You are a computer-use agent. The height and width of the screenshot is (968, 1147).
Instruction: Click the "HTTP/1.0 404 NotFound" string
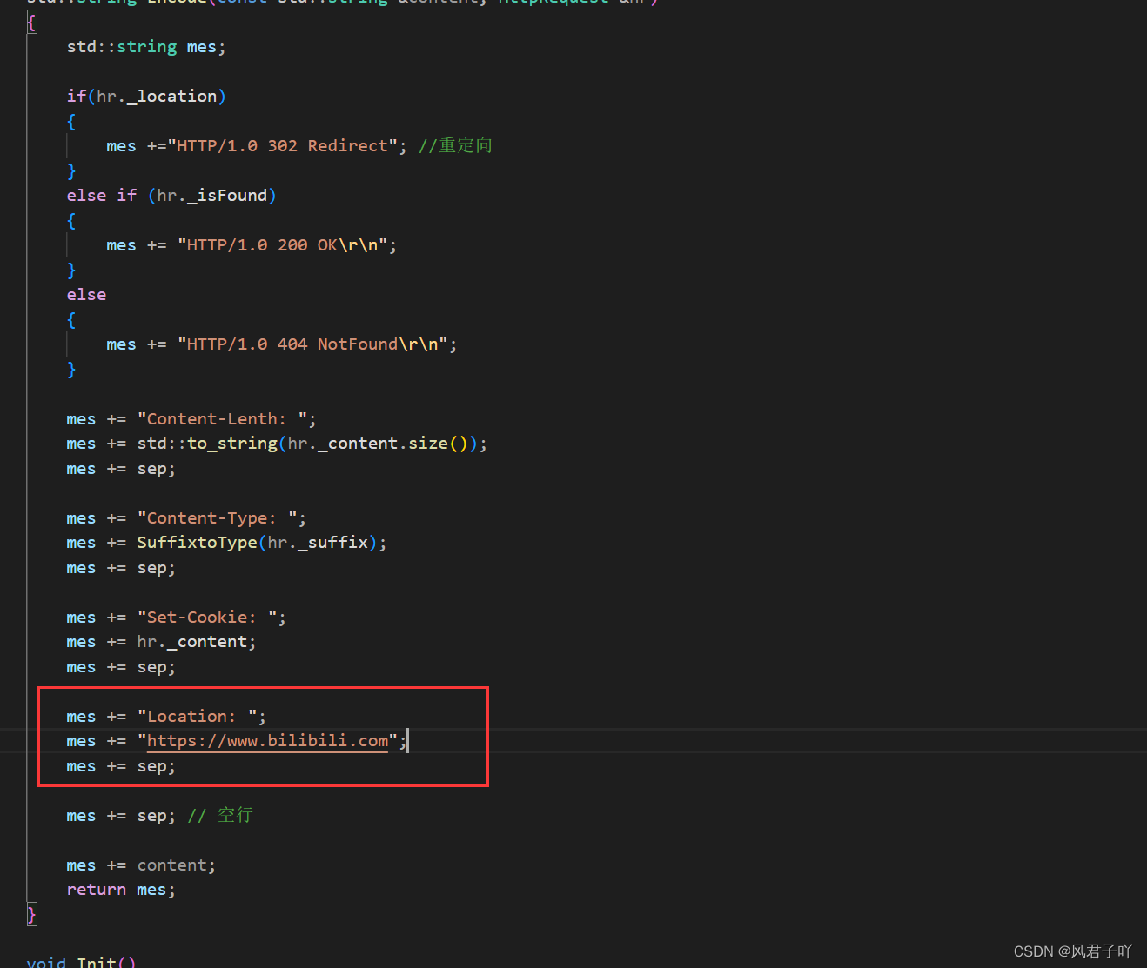[312, 344]
